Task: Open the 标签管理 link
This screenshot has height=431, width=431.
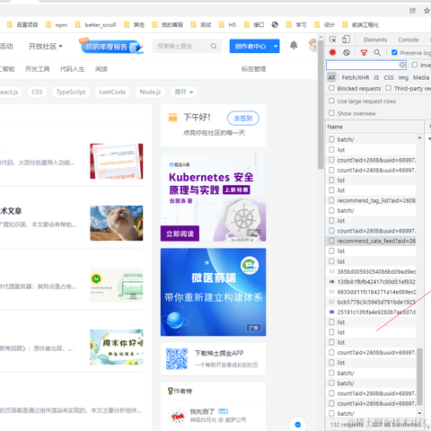Action: click(x=253, y=69)
